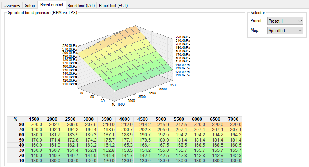The height and width of the screenshot is (167, 309).
Task: Select cell 202.5 in the 80% row
Action: point(52,125)
